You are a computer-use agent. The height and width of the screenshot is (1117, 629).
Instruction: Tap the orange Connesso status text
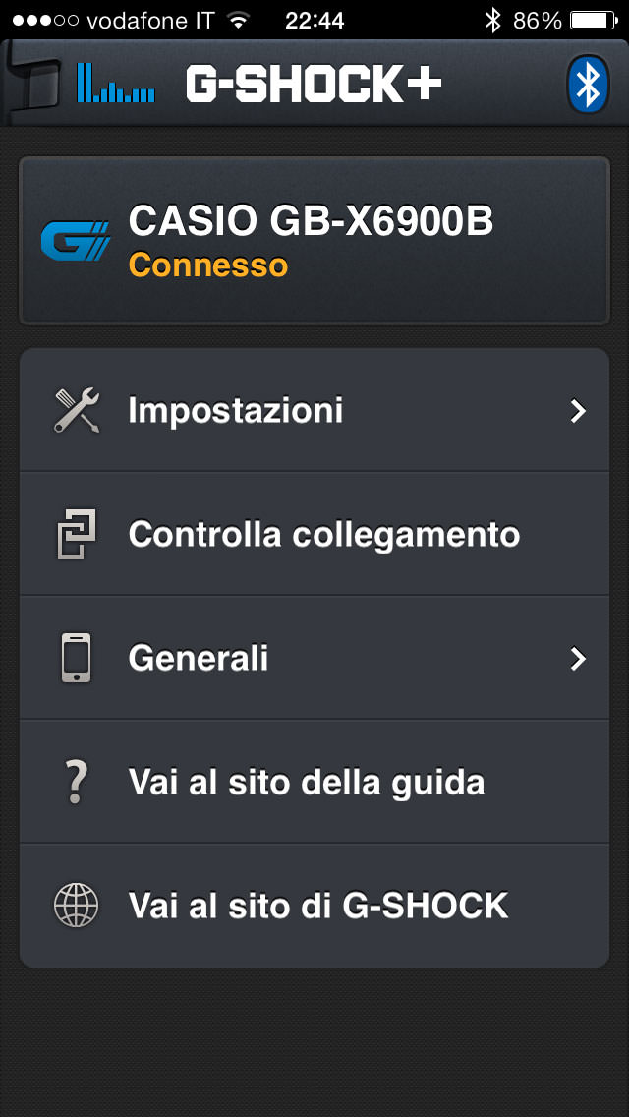click(208, 265)
